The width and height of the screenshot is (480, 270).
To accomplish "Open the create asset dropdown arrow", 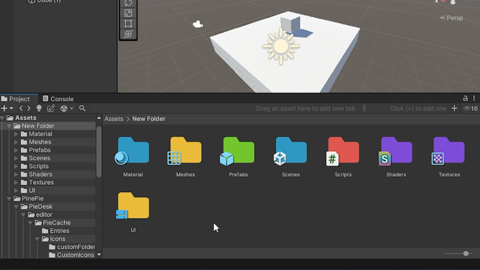I will (11, 108).
